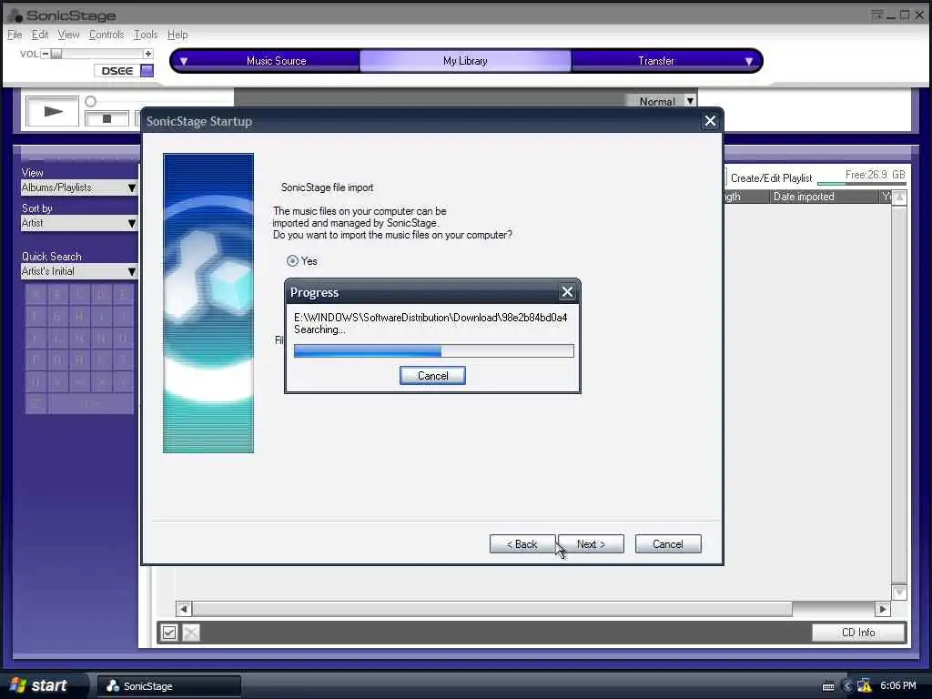This screenshot has height=699, width=932.
Task: Click the volume slider handle
Action: [56, 54]
